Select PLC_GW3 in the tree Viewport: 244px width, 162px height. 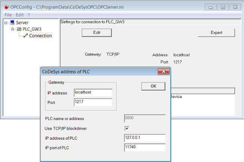[x=32, y=29]
